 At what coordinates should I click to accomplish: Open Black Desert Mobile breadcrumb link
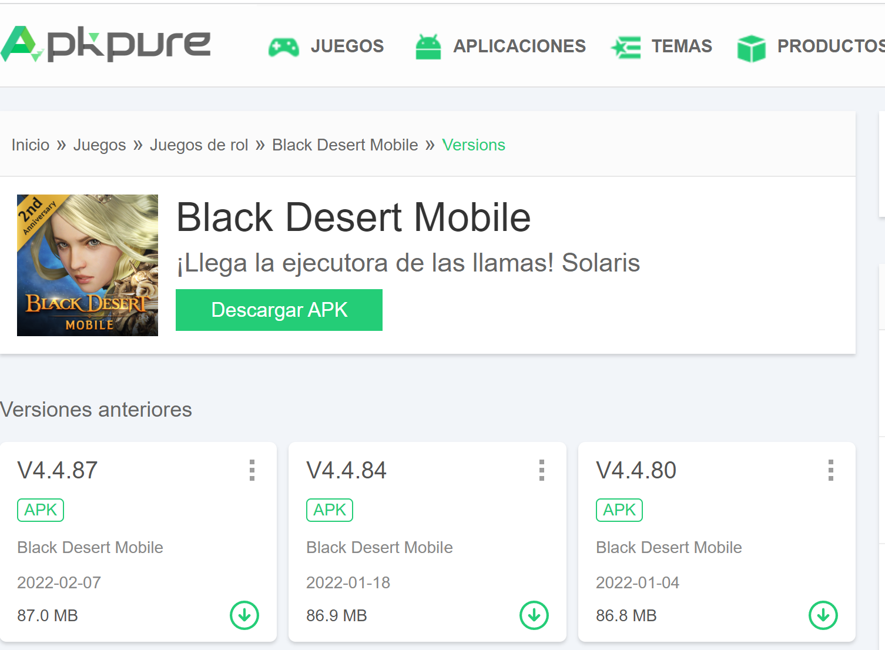[345, 145]
